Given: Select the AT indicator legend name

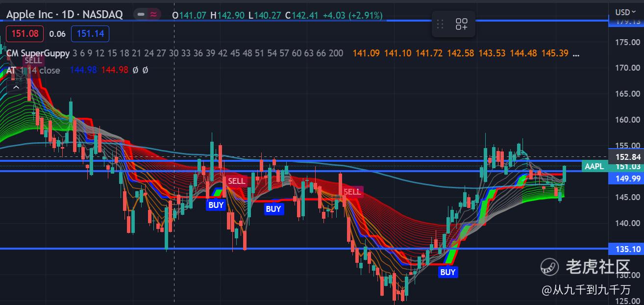Looking at the screenshot, I should tap(11, 70).
